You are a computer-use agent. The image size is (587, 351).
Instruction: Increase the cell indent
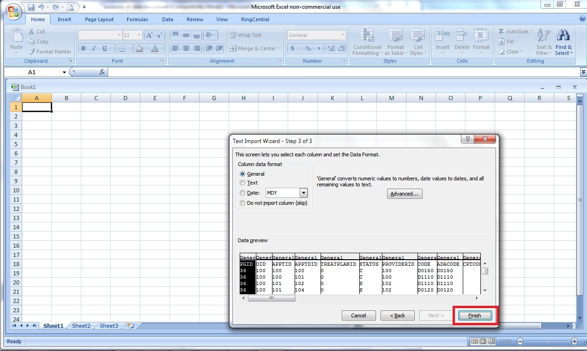[219, 48]
